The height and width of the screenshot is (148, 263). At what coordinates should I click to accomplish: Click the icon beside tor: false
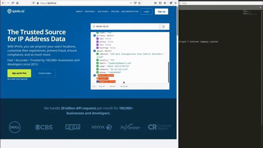tap(97, 45)
